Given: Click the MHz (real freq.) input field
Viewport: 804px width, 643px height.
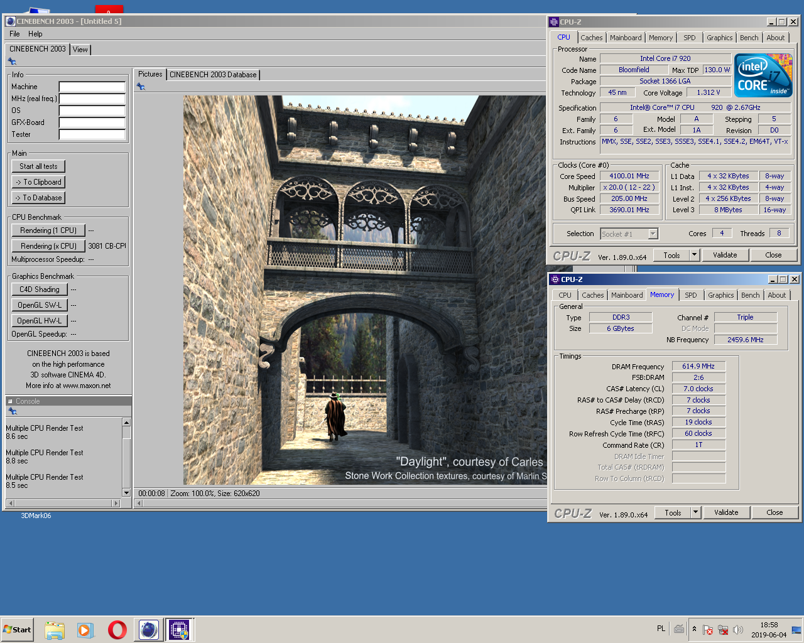Looking at the screenshot, I should [x=92, y=99].
